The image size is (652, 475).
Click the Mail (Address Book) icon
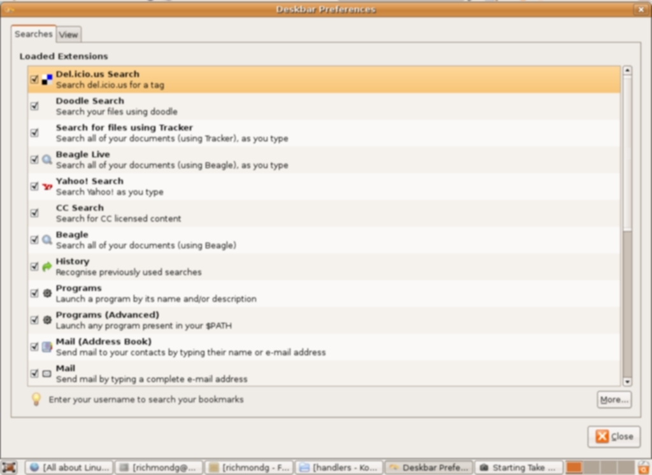tap(47, 346)
